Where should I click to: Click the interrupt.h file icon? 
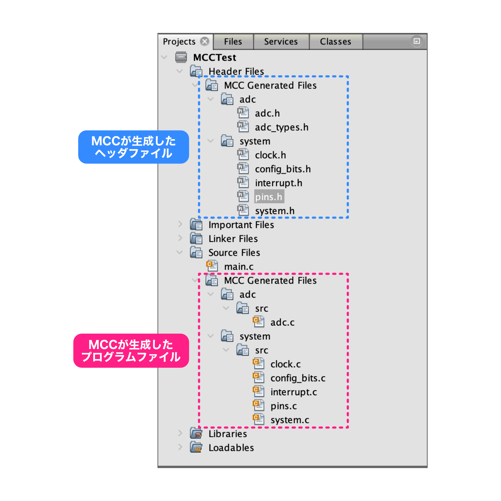click(x=243, y=183)
